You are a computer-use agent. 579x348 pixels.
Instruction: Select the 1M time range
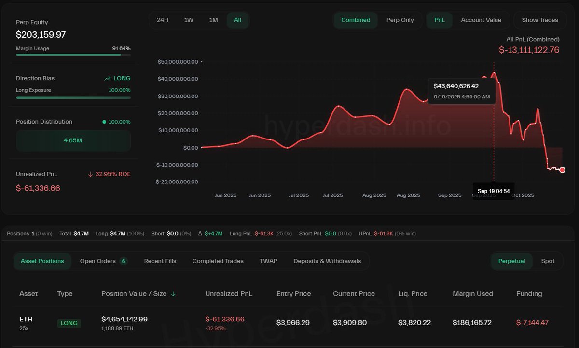click(213, 20)
